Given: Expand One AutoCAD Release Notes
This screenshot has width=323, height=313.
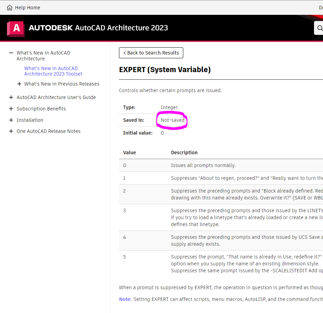Looking at the screenshot, I should [x=11, y=131].
